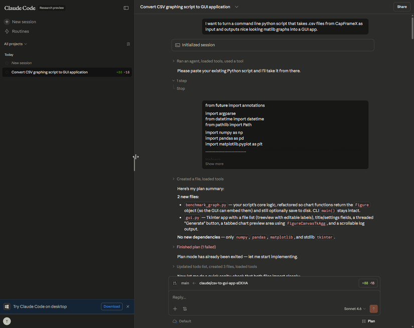
Task: Open the session title dropdown chevron
Action: [236, 7]
